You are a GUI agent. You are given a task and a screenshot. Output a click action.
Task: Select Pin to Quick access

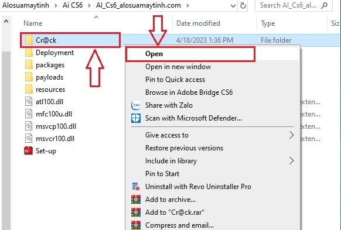175,80
